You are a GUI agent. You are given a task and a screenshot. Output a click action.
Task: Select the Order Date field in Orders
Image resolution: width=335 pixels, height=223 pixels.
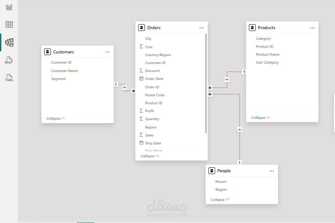(x=154, y=79)
